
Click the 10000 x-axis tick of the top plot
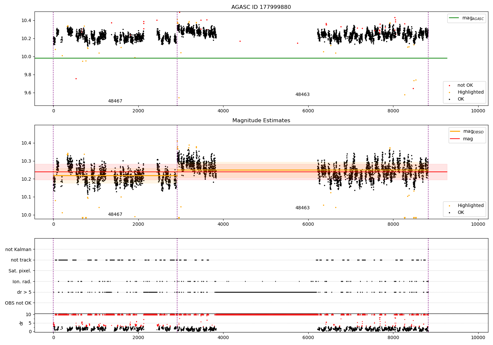point(478,111)
